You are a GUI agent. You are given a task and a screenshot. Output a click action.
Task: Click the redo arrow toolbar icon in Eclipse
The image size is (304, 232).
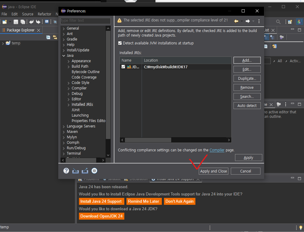[x=38, y=22]
